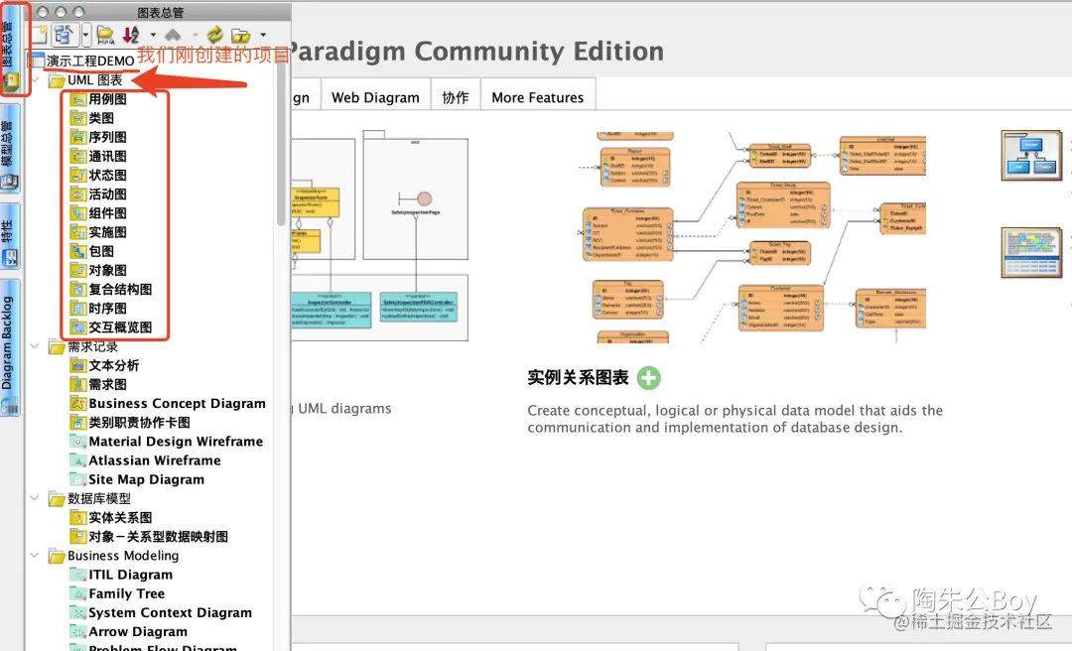Click the New Diagram toolbar icon

[x=40, y=34]
